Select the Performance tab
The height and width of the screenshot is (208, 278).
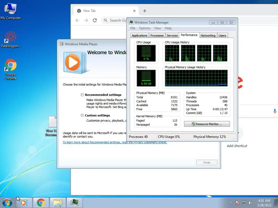point(189,35)
